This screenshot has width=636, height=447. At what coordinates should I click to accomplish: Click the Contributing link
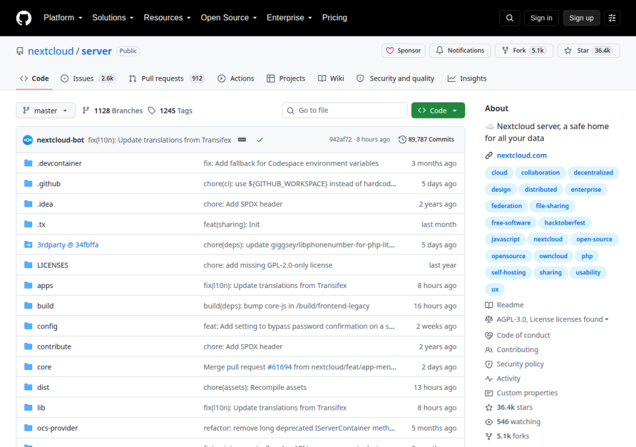point(517,350)
